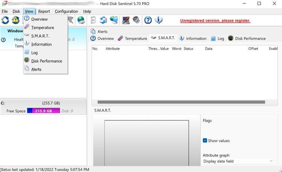
Task: Open Help with the question mark toolbar icon
Action: tap(148, 20)
